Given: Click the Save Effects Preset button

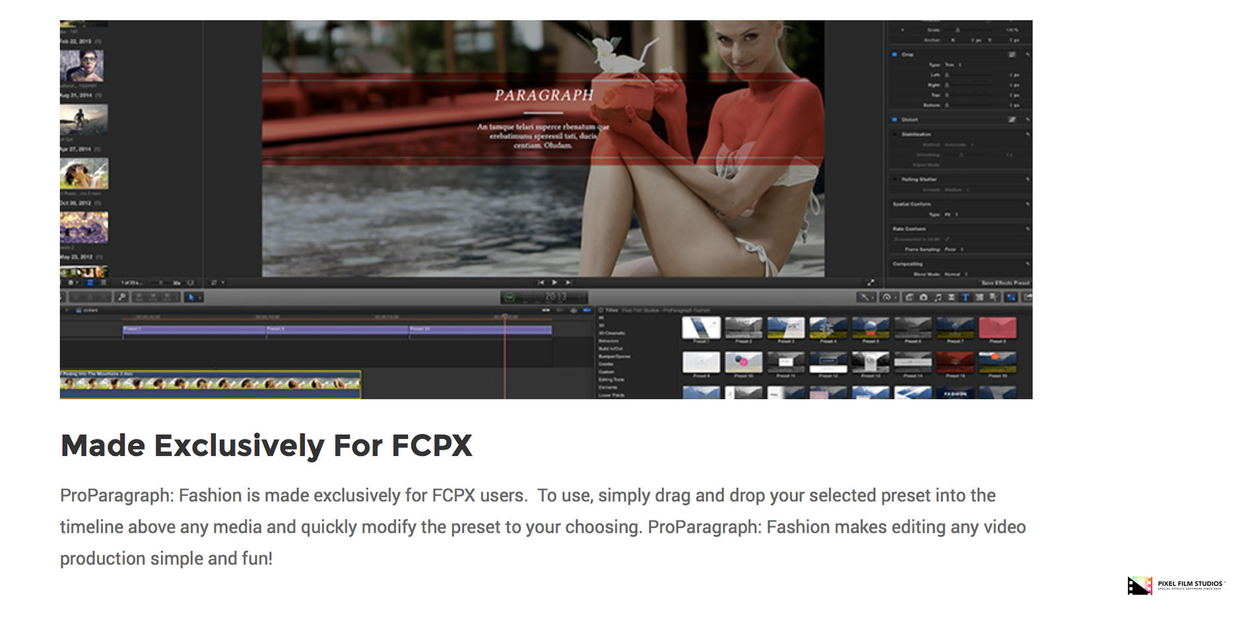Looking at the screenshot, I should pyautogui.click(x=1005, y=282).
